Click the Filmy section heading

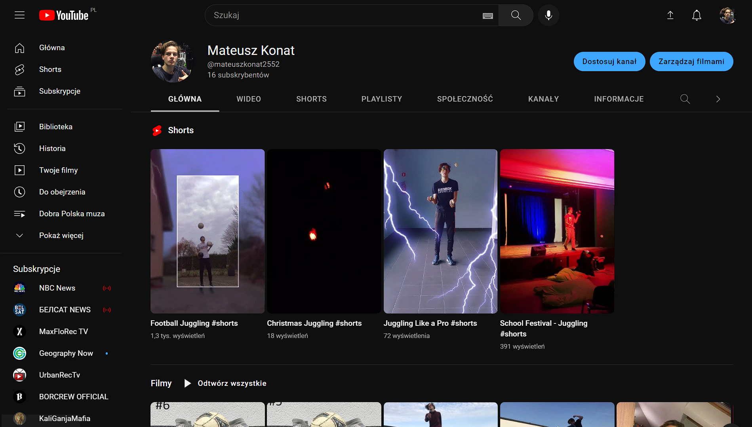tap(161, 383)
